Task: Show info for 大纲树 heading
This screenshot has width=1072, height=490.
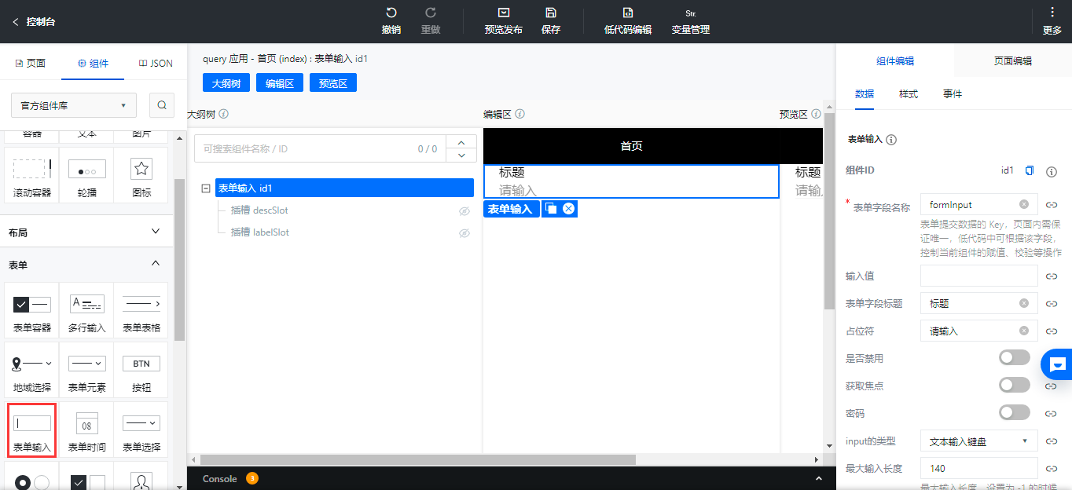Action: [224, 115]
